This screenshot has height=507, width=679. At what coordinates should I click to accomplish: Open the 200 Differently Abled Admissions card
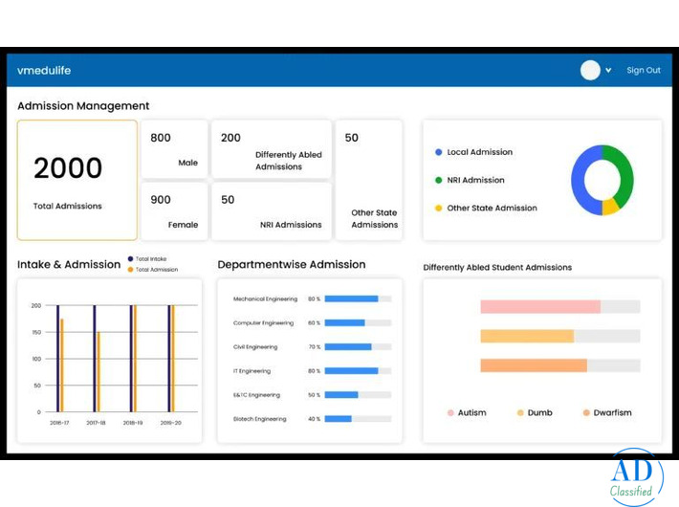coord(271,149)
